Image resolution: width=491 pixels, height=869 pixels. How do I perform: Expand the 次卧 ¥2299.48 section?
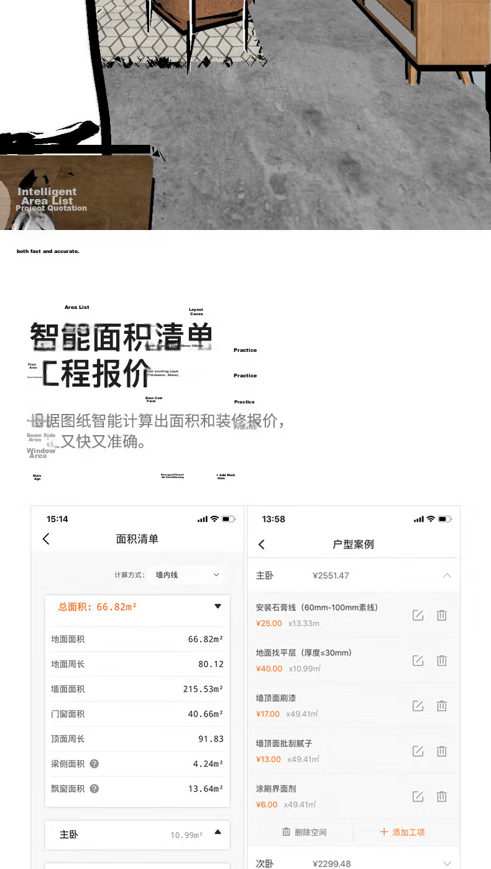[447, 863]
